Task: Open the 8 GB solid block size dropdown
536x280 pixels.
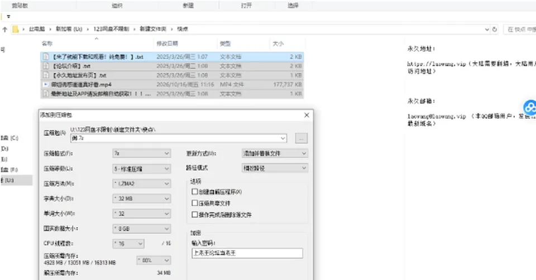Action: tap(141, 229)
